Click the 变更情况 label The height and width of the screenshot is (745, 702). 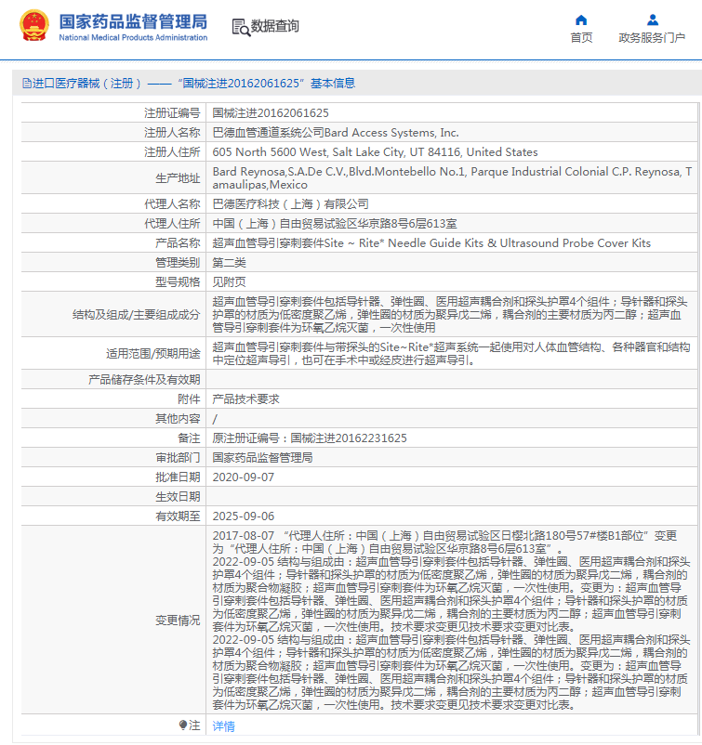(x=178, y=620)
